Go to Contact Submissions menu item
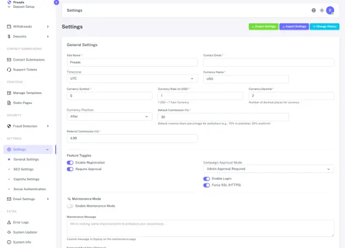Viewport: 345px width, 248px height. pos(29,59)
